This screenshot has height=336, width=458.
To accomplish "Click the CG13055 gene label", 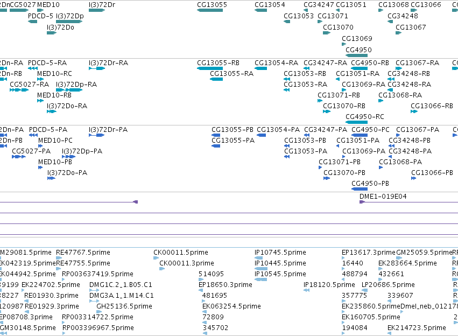I will pyautogui.click(x=212, y=5).
